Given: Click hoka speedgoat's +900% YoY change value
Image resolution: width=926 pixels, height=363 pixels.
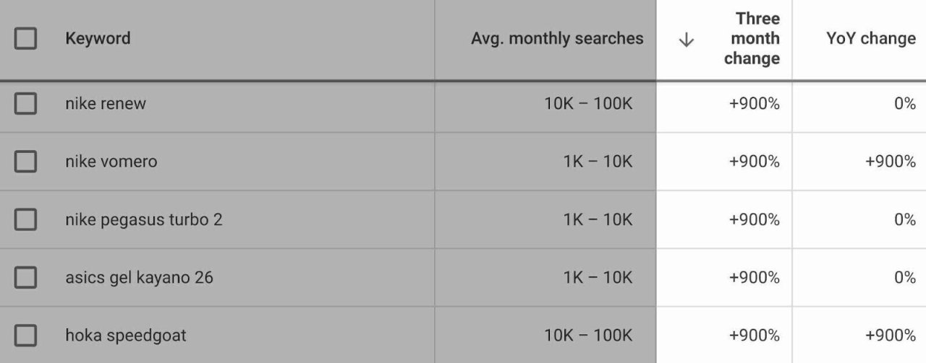Looking at the screenshot, I should point(890,335).
